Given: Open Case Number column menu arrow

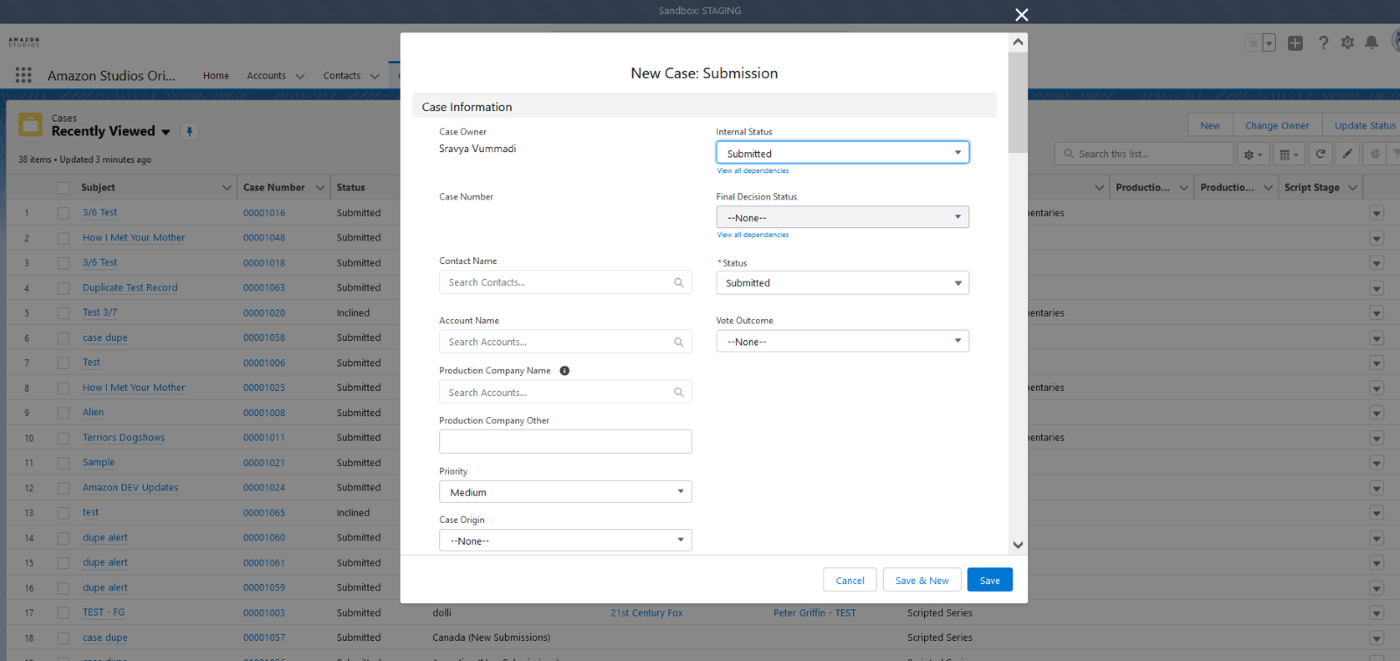Looking at the screenshot, I should coord(319,188).
